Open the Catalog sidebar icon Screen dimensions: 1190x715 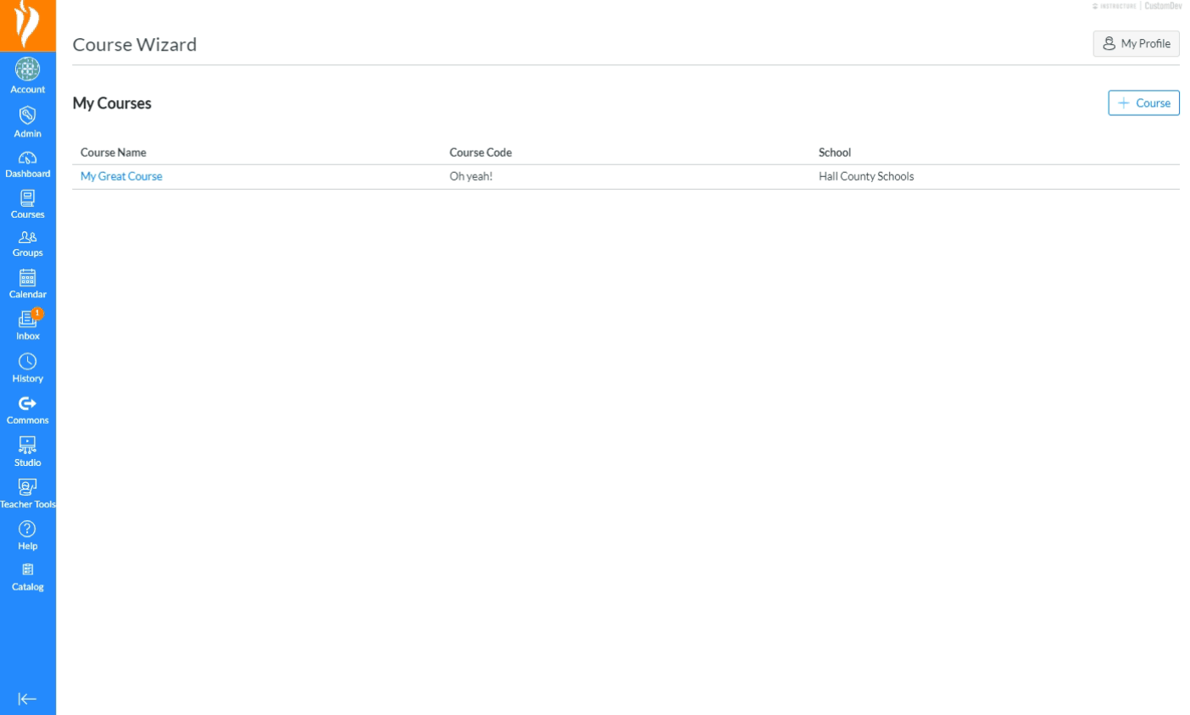[28, 574]
